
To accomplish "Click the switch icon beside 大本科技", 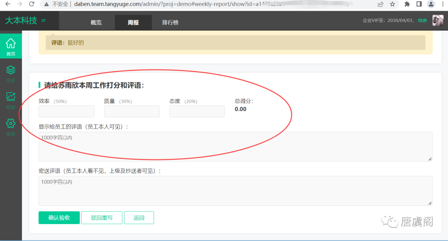I will click(44, 21).
